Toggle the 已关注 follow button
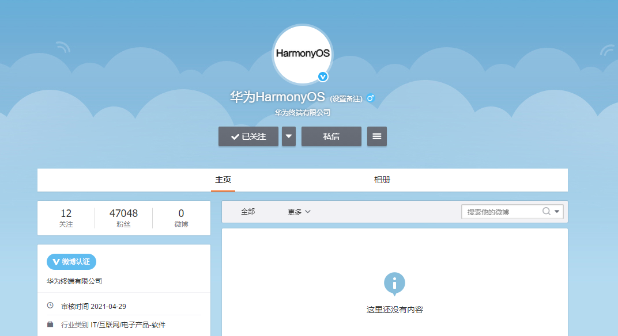The height and width of the screenshot is (336, 618). 248,136
